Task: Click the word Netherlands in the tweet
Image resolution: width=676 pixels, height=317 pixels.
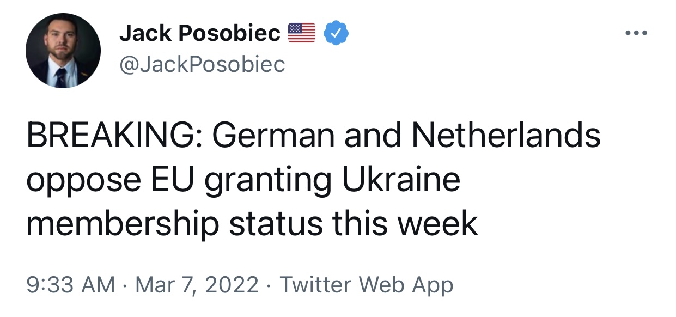Action: tap(506, 136)
